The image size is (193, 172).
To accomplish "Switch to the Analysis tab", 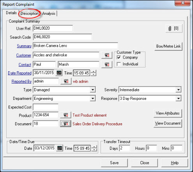I will point(49,13).
